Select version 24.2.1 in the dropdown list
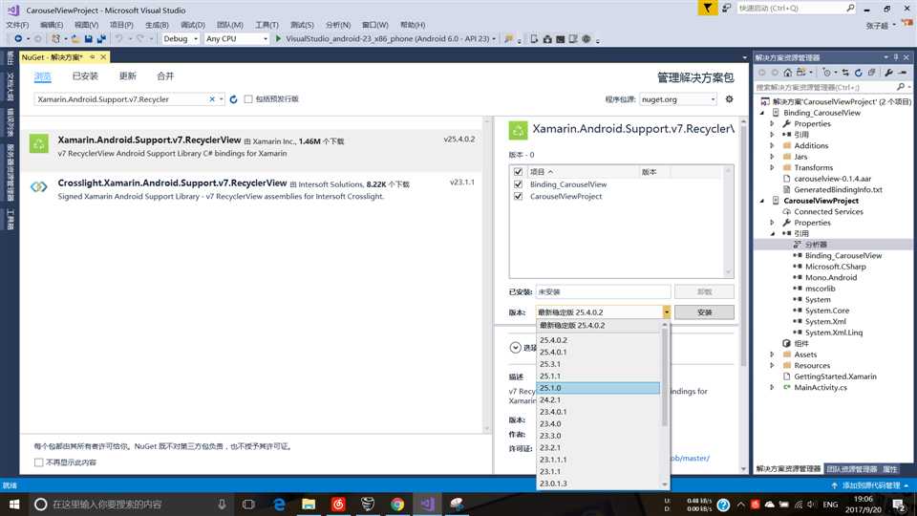Screen dimensions: 917x516 [x=598, y=399]
